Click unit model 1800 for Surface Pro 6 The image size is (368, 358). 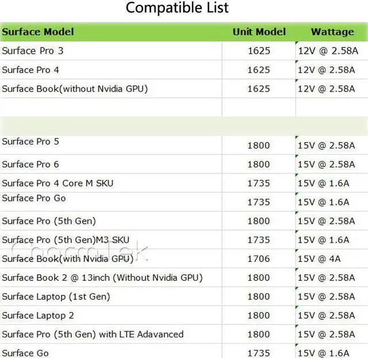259,164
